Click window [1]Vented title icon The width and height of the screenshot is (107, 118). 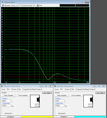pyautogui.click(x=2, y=86)
